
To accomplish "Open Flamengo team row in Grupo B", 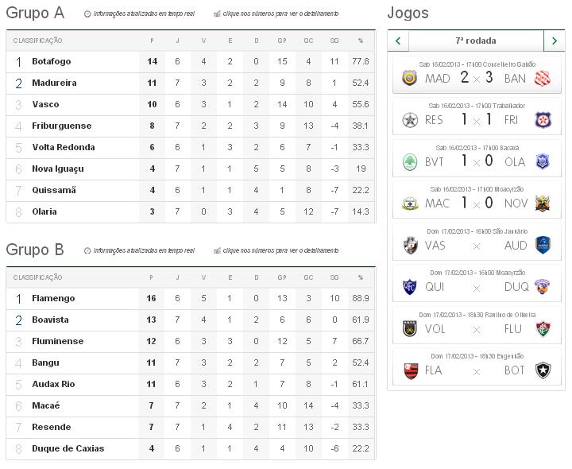I will pos(53,298).
